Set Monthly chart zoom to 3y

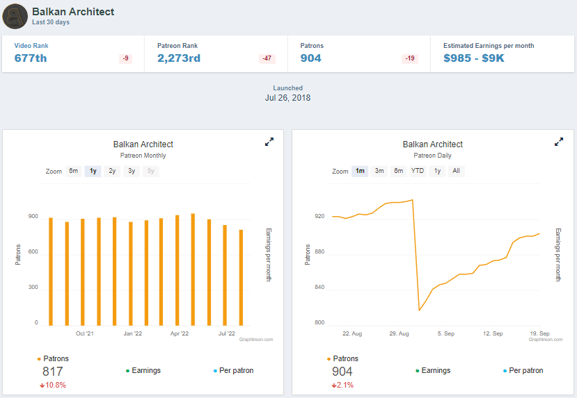tap(132, 171)
